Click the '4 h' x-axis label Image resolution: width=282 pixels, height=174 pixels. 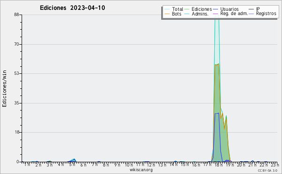61,165
